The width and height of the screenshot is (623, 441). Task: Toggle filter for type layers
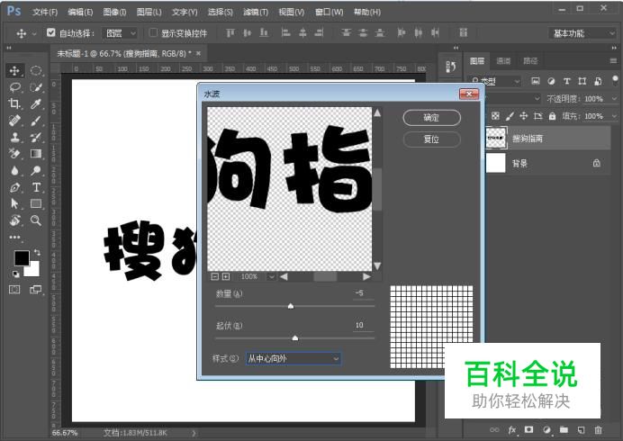tap(566, 81)
